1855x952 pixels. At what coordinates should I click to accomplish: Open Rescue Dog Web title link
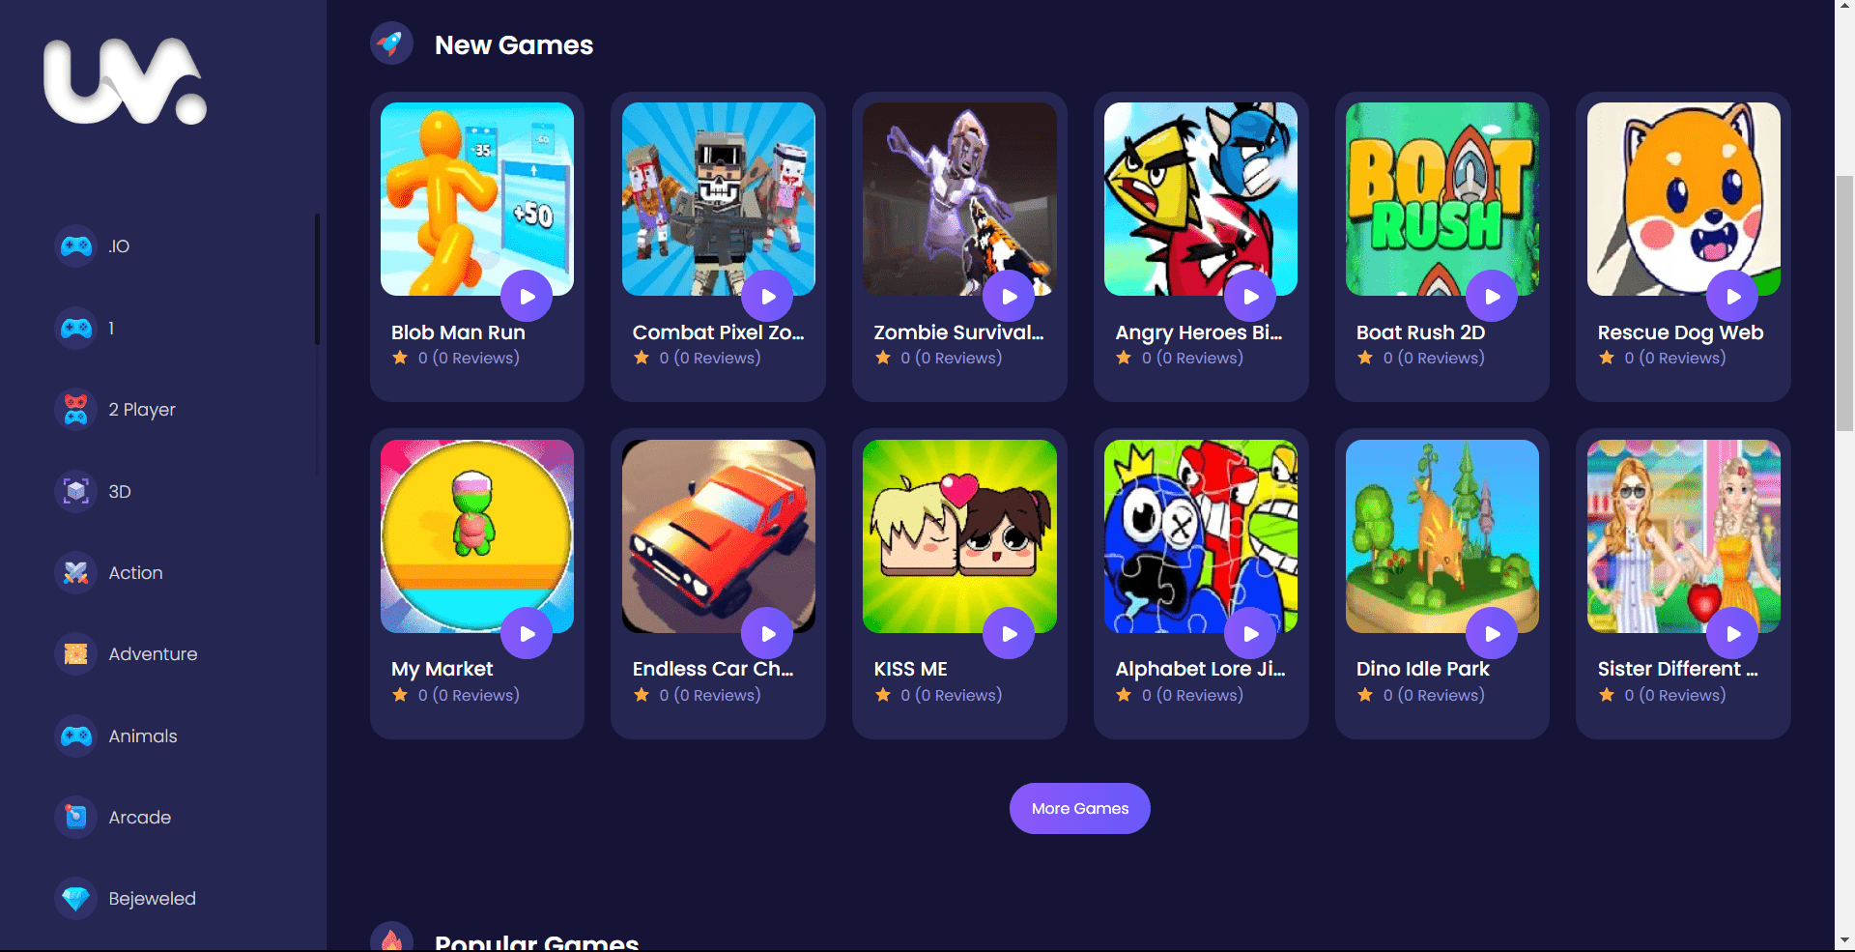[1680, 332]
